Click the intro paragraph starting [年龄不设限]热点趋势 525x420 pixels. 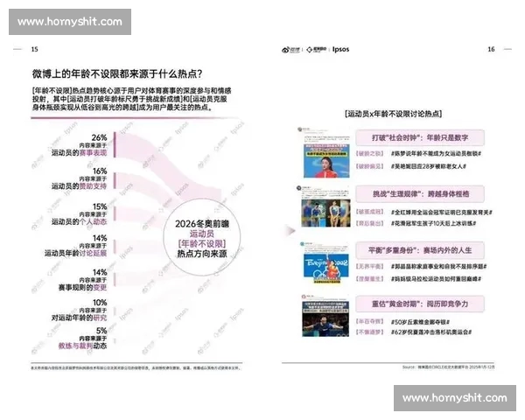(x=131, y=99)
